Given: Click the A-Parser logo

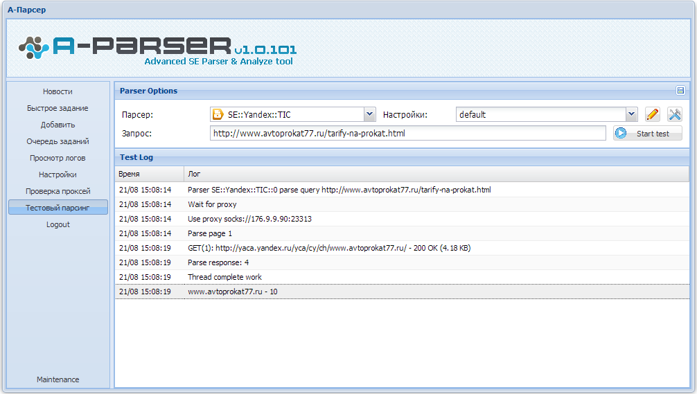Looking at the screenshot, I should tap(158, 49).
